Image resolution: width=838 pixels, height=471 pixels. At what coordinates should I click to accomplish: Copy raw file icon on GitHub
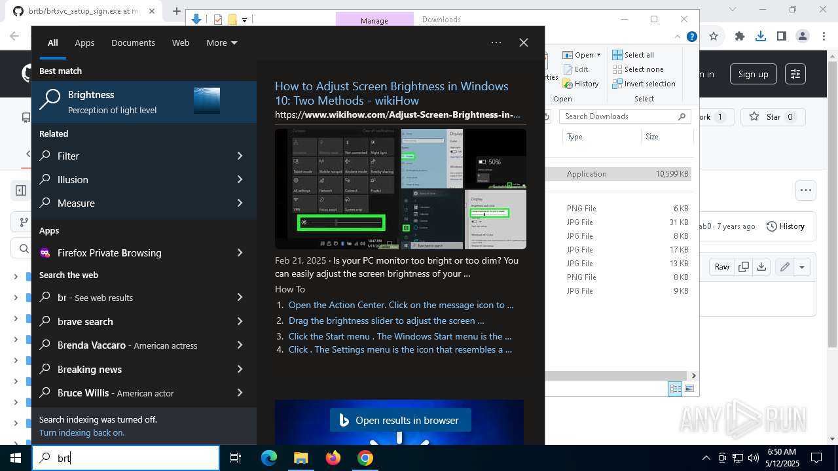pos(744,267)
